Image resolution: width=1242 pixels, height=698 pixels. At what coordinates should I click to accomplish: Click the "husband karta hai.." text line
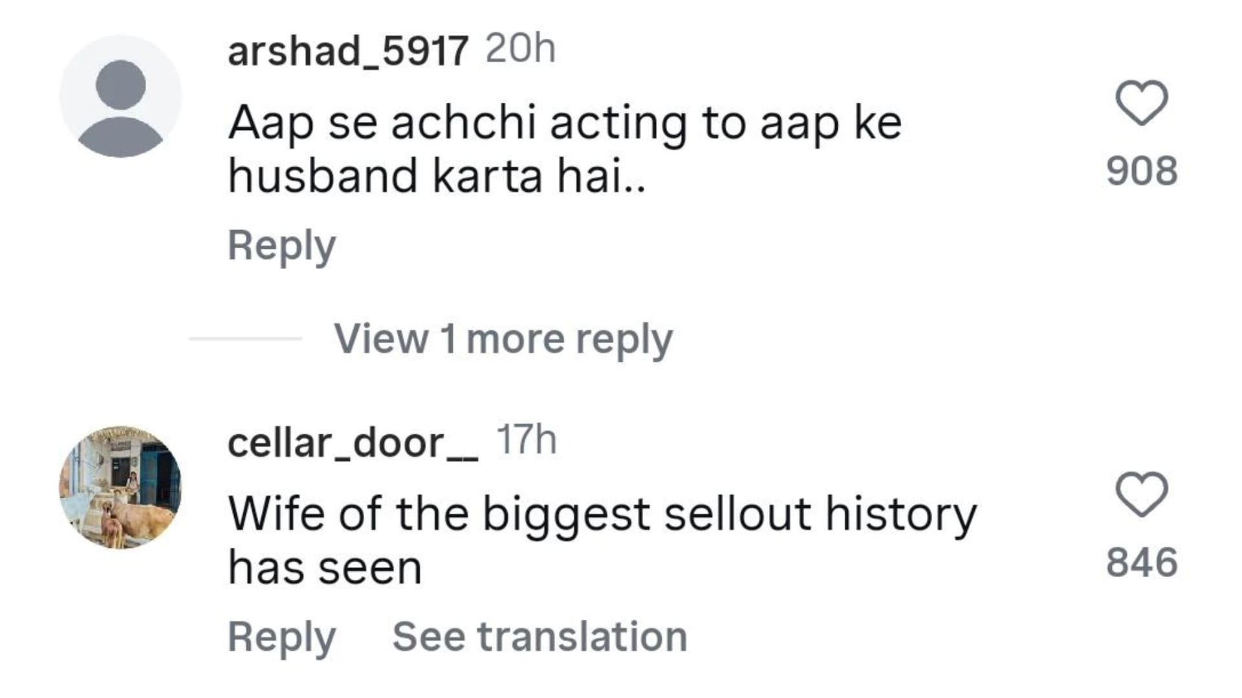[x=437, y=176]
